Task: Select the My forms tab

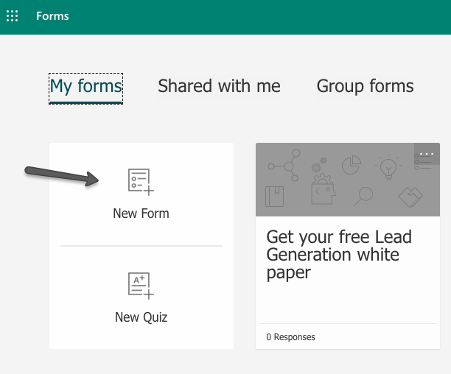Action: tap(85, 86)
